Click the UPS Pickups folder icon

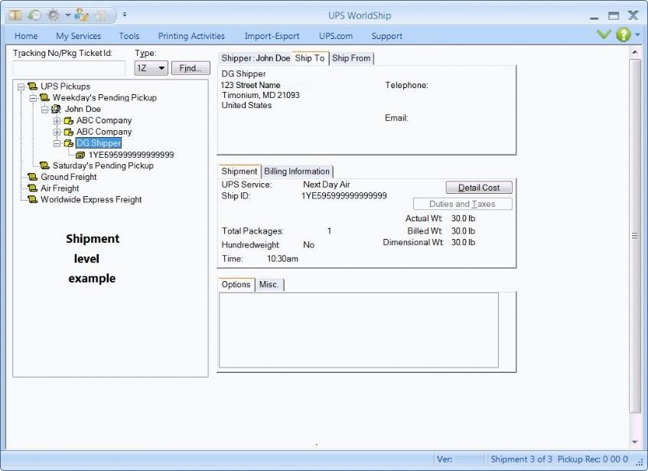33,86
